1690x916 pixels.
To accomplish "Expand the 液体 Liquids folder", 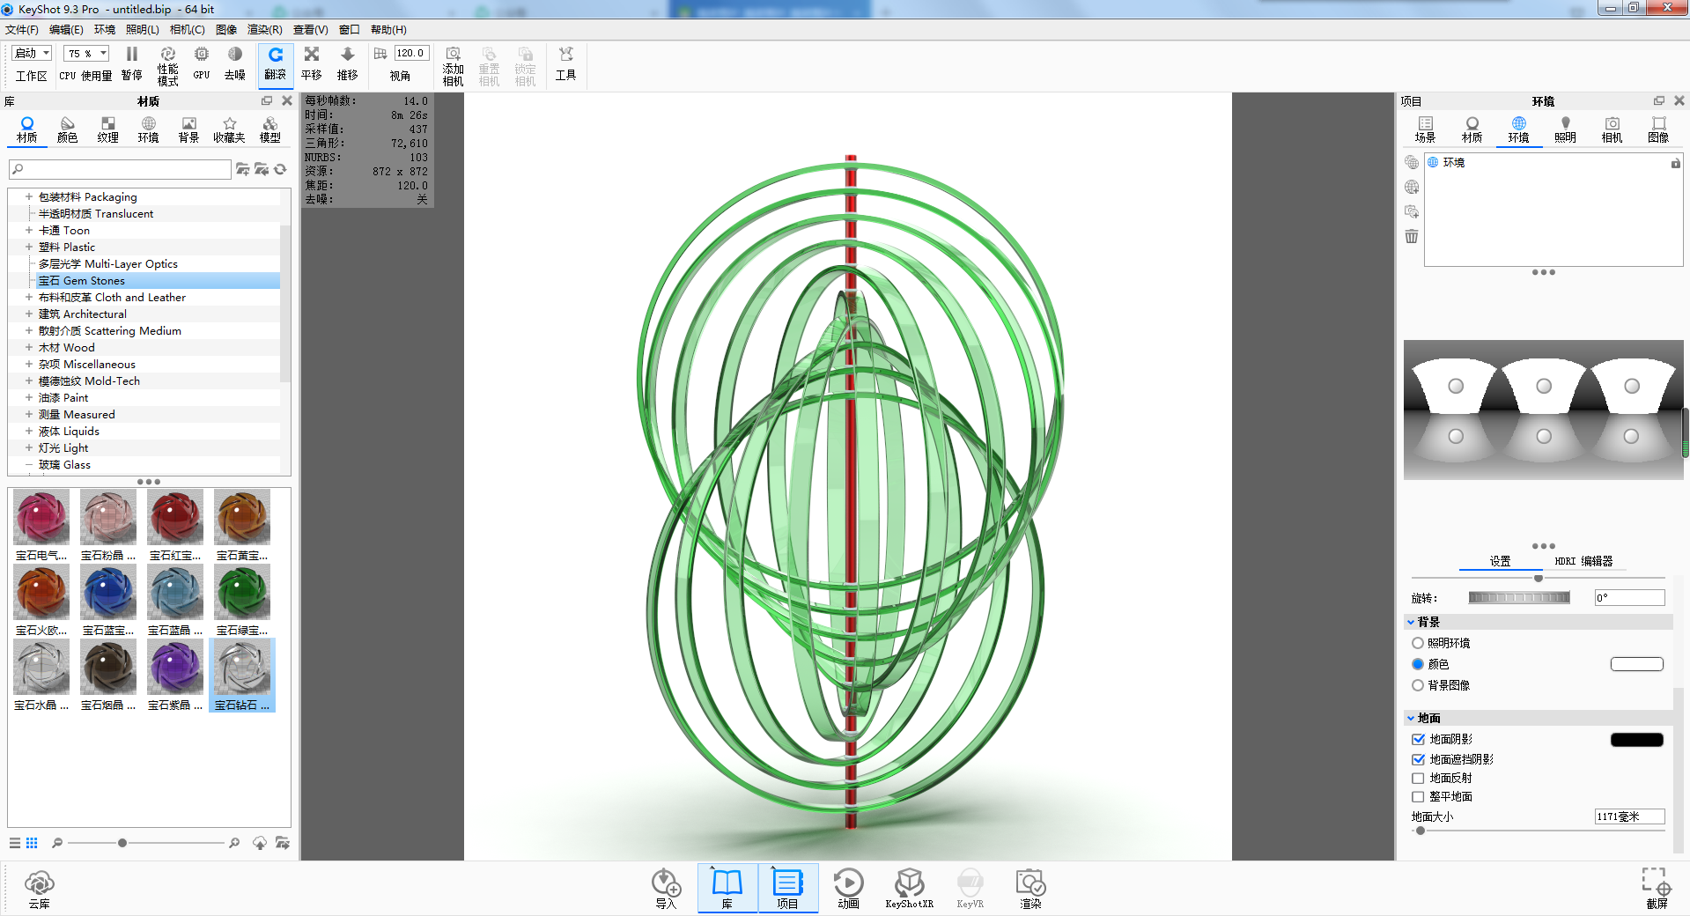I will tap(29, 431).
